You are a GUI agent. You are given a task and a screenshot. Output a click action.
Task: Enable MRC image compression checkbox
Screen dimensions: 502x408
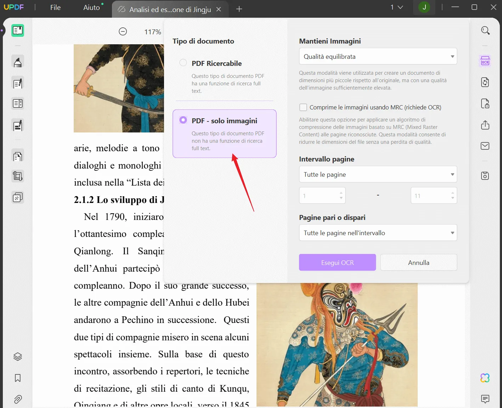[303, 107]
